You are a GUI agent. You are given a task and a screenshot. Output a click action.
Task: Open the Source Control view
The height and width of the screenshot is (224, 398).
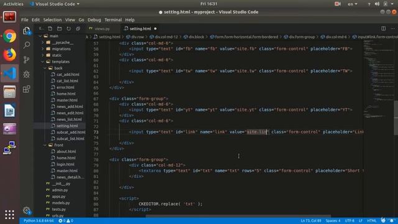pyautogui.click(x=26, y=60)
